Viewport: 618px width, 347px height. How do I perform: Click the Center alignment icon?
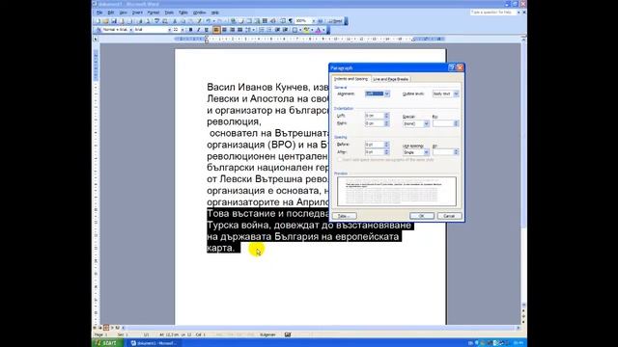tap(224, 30)
